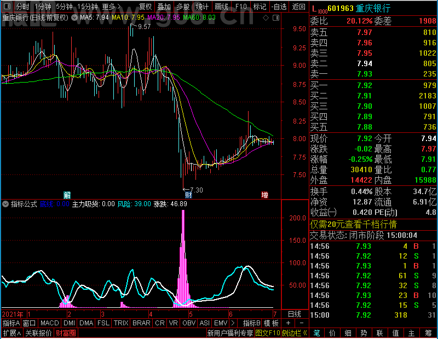Image resolution: width=438 pixels, height=339 pixels.
Task: Open the 关联报价 related quotes tab
Action: point(38,333)
